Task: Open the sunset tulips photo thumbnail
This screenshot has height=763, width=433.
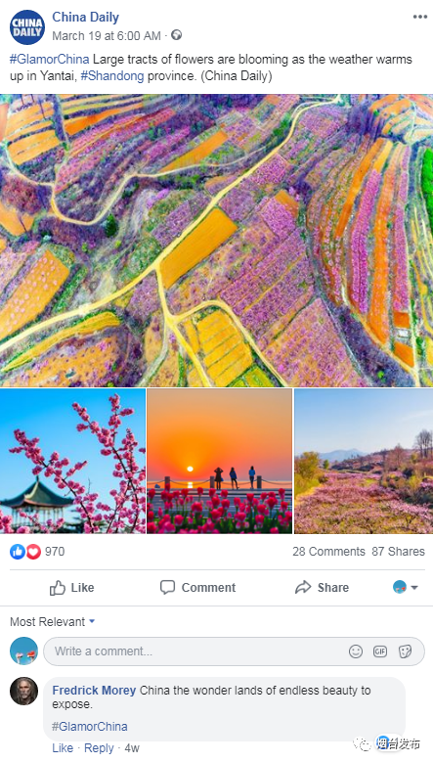Action: tap(220, 461)
